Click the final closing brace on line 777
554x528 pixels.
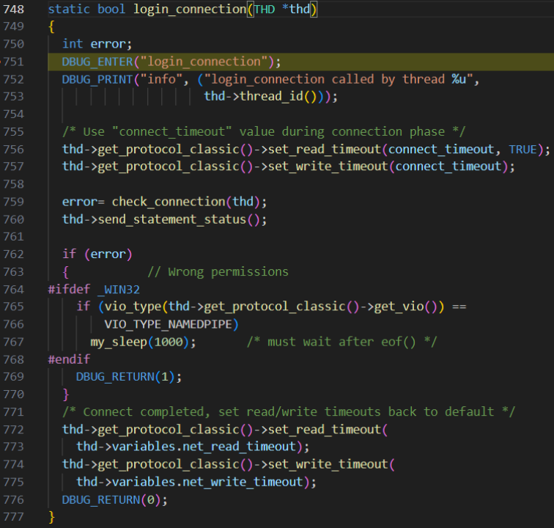pos(51,517)
